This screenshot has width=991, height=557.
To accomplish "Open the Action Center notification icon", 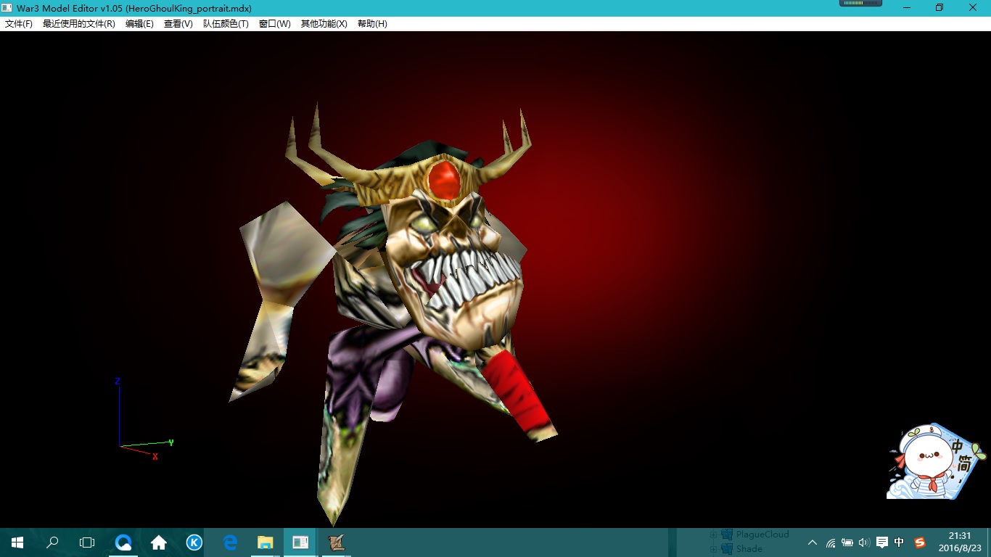I will pyautogui.click(x=882, y=542).
